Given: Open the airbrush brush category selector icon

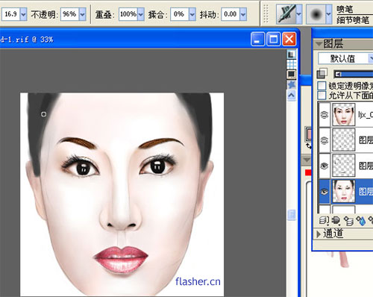Looking at the screenshot, I should (x=286, y=14).
